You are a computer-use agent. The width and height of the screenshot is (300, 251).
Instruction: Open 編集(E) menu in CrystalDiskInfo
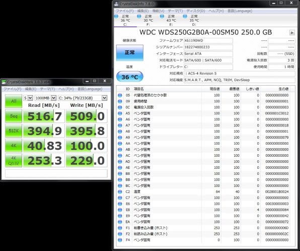coord(143,11)
